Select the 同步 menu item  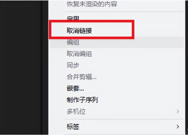click(73, 65)
